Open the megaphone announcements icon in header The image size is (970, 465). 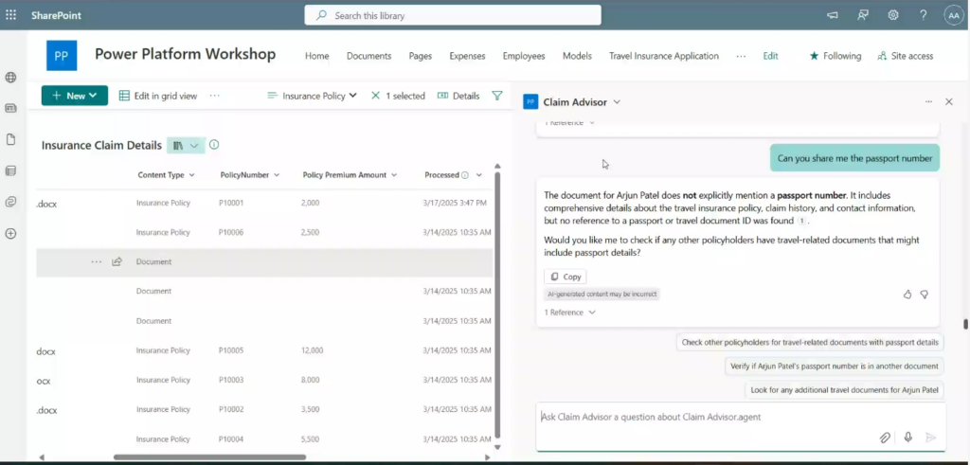click(833, 15)
